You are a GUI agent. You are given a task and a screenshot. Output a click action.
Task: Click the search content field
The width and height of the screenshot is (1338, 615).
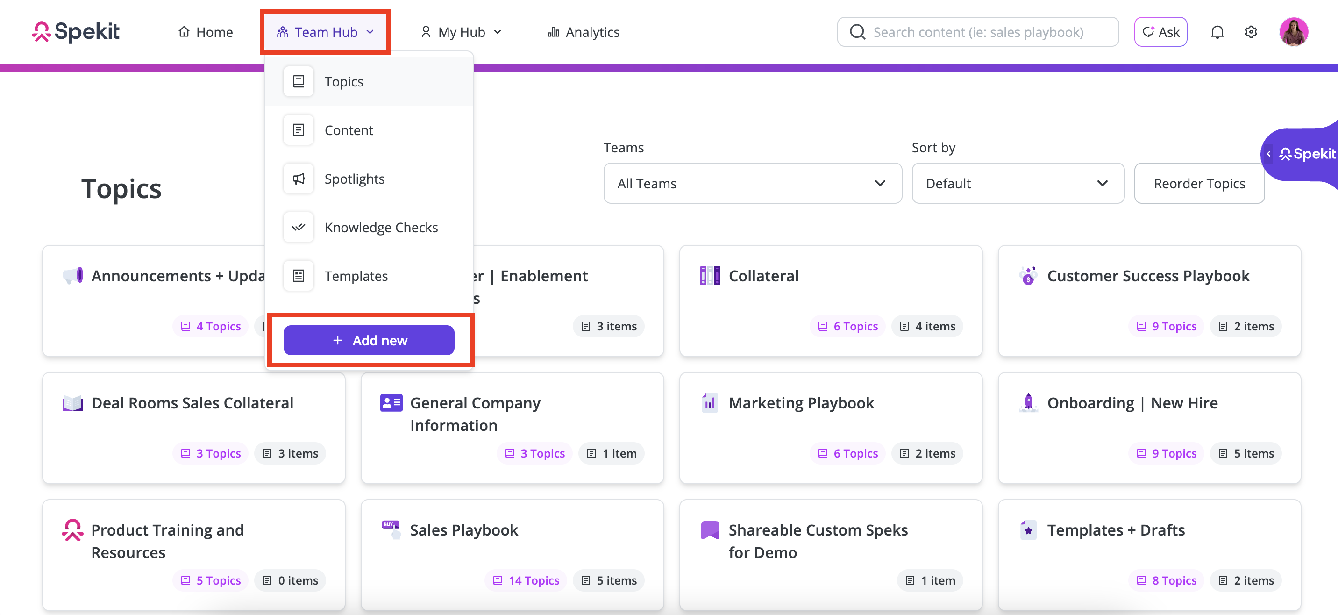coord(977,32)
